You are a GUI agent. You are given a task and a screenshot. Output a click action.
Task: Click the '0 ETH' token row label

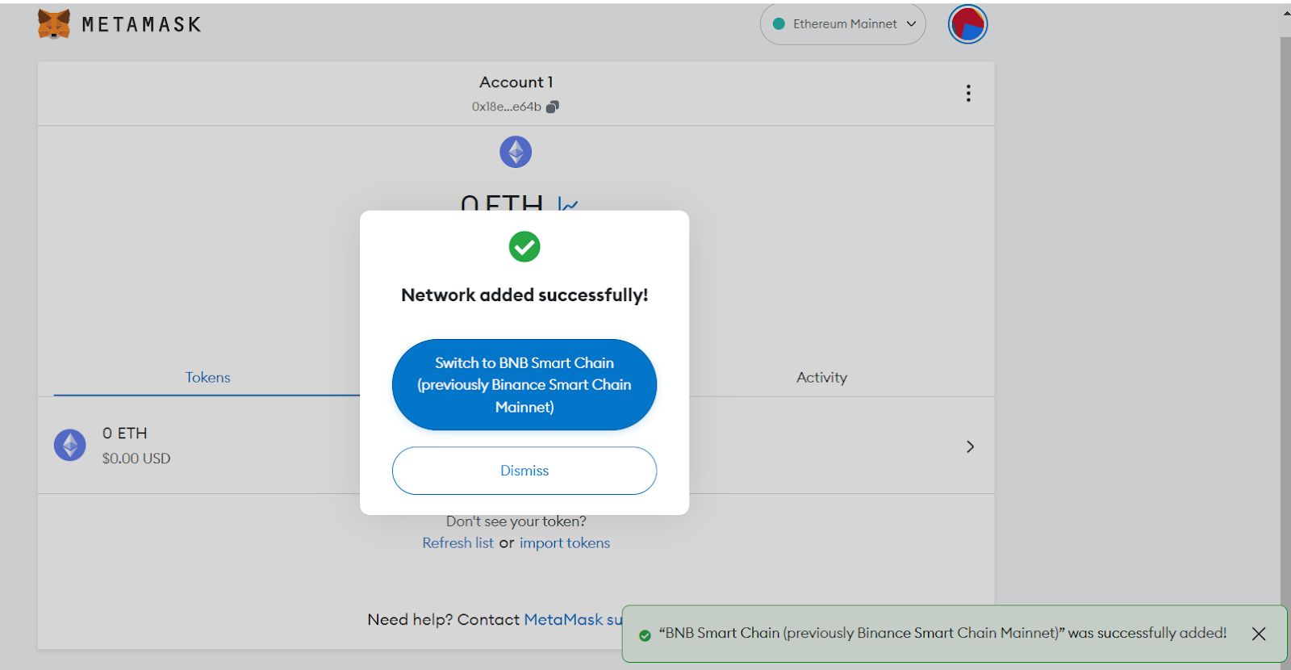tap(124, 433)
